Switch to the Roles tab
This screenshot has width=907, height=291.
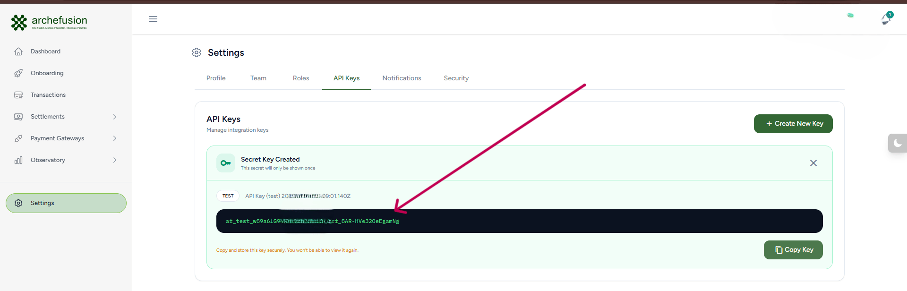[301, 78]
